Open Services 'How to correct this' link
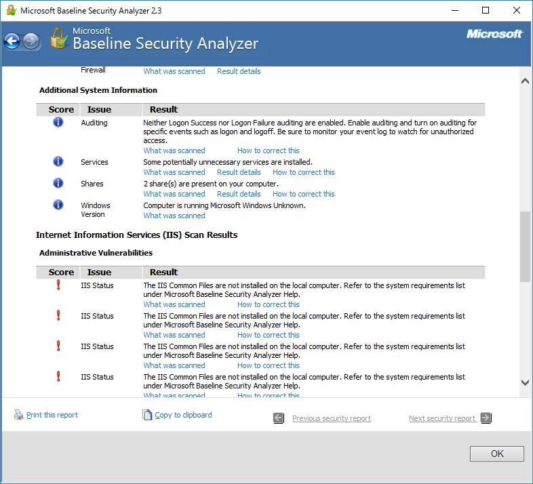 click(304, 172)
